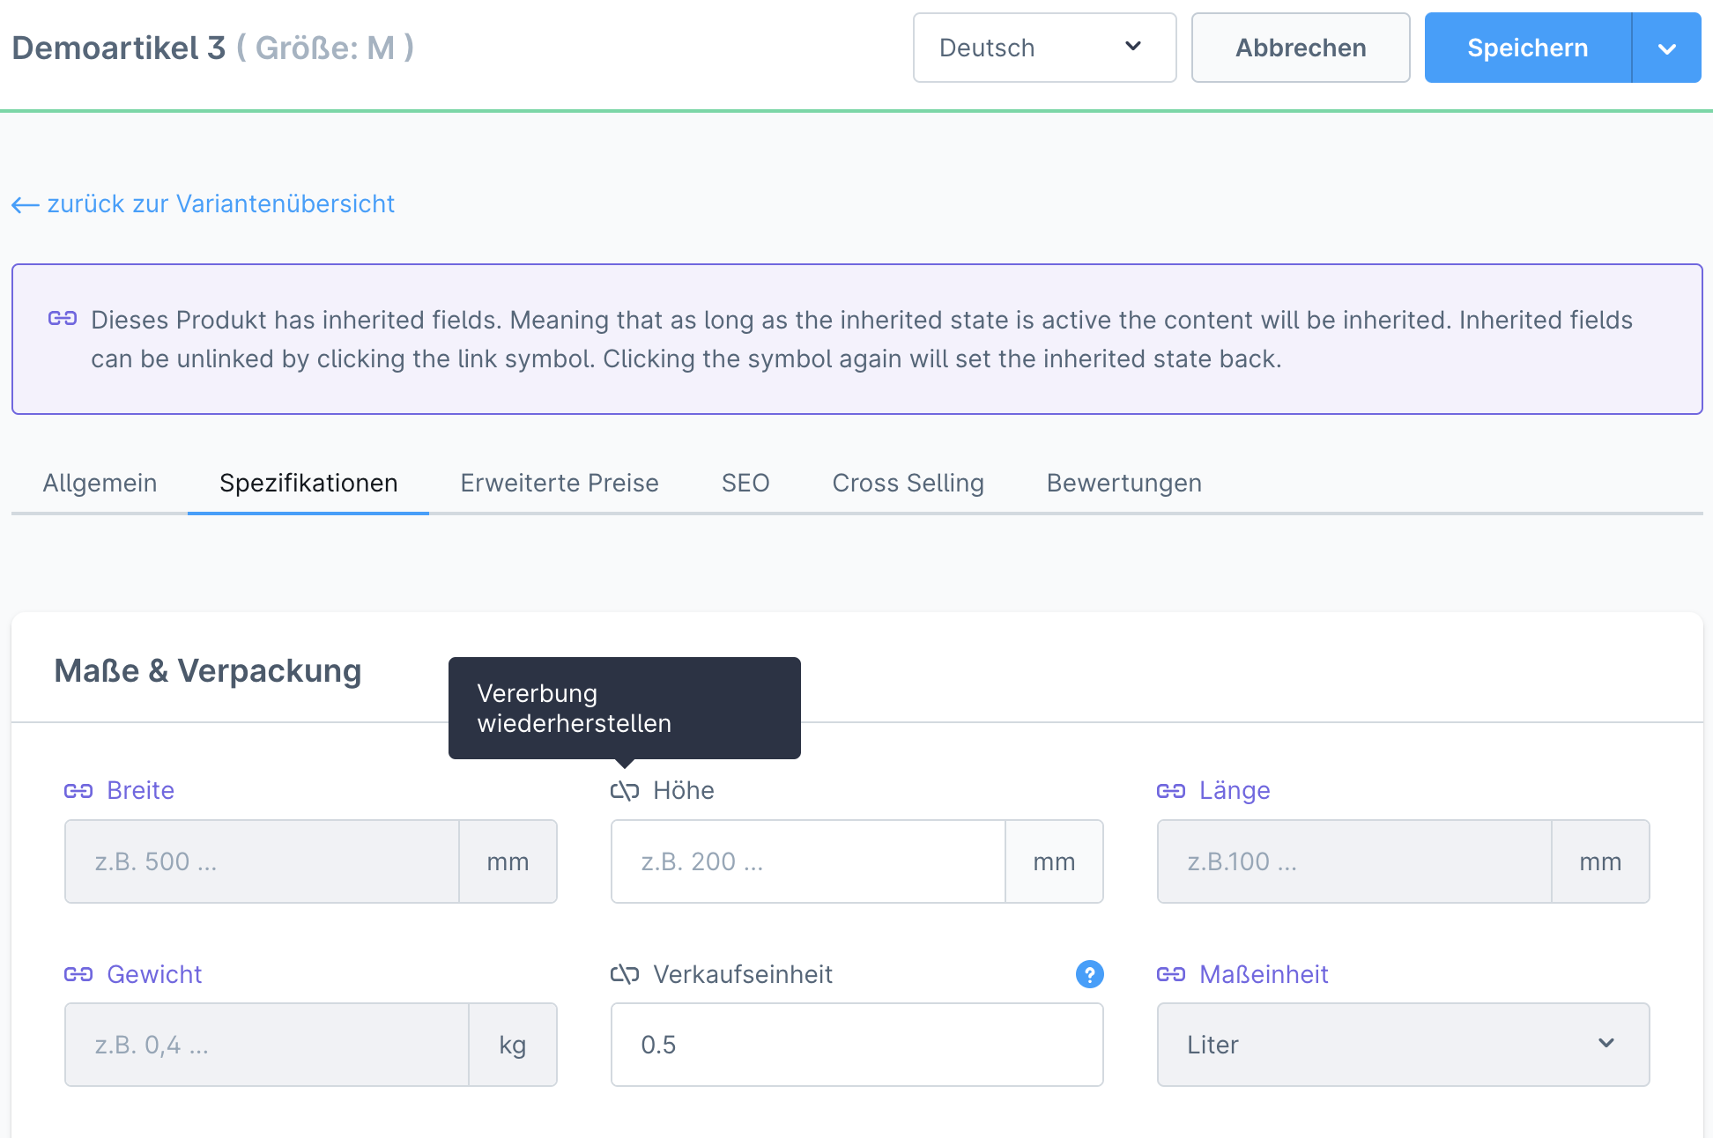Image resolution: width=1713 pixels, height=1138 pixels.
Task: Switch to the Allgemein tab
Action: click(100, 483)
